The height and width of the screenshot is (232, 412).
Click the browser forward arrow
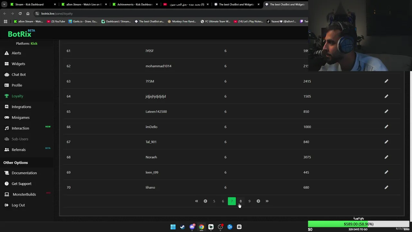click(x=12, y=14)
